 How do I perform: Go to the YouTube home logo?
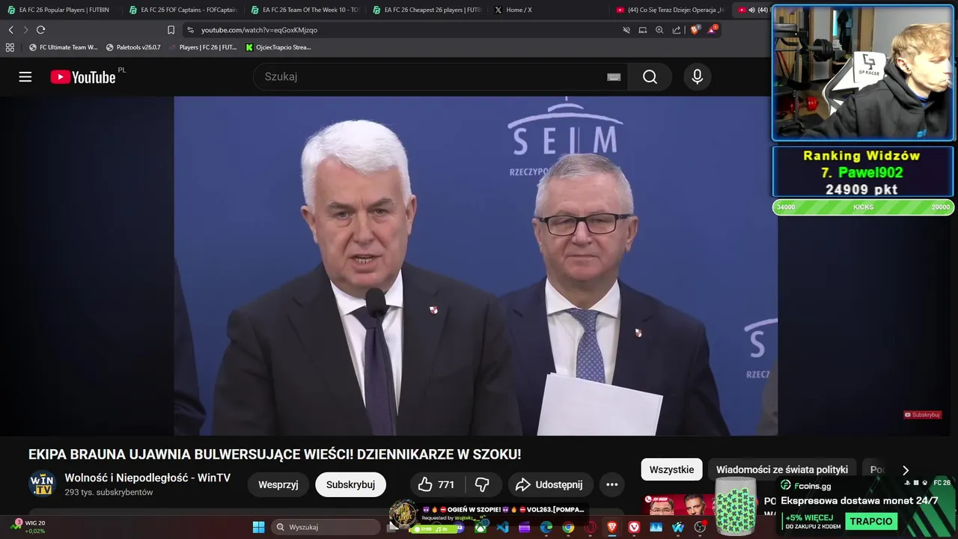[83, 77]
